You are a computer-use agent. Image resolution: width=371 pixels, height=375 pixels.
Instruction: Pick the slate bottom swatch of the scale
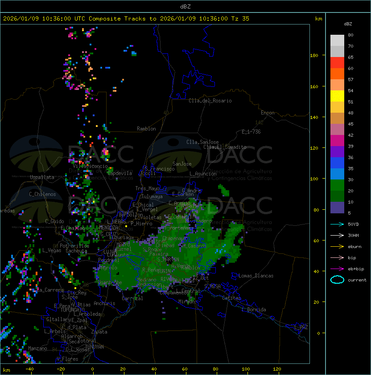click(337, 208)
